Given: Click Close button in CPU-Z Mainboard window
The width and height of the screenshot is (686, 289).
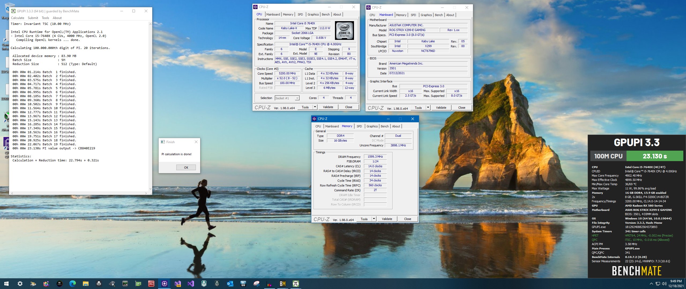Looking at the screenshot, I should pyautogui.click(x=462, y=108).
